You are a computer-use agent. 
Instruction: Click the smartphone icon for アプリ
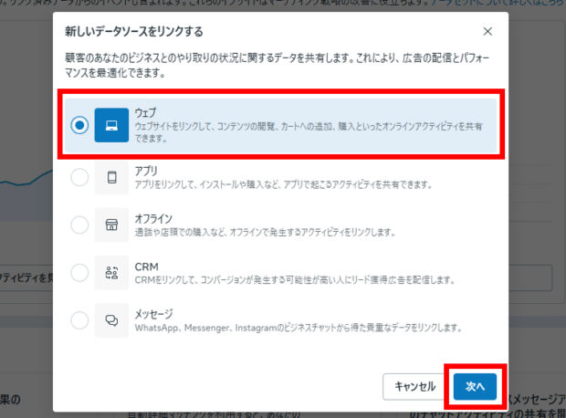click(111, 176)
